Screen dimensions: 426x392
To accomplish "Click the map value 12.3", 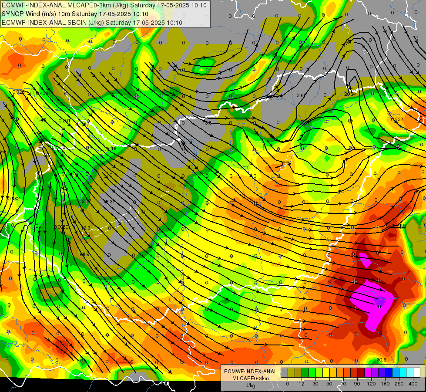I will 86,228.
